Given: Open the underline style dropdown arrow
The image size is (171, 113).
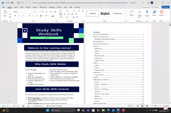Looking at the screenshot, I should [26, 16].
